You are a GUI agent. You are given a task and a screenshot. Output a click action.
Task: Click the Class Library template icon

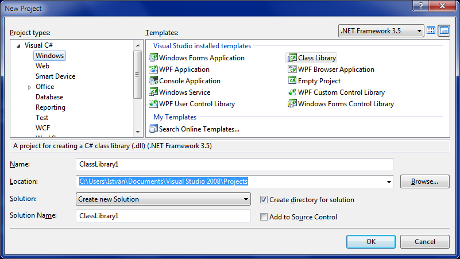tap(292, 58)
